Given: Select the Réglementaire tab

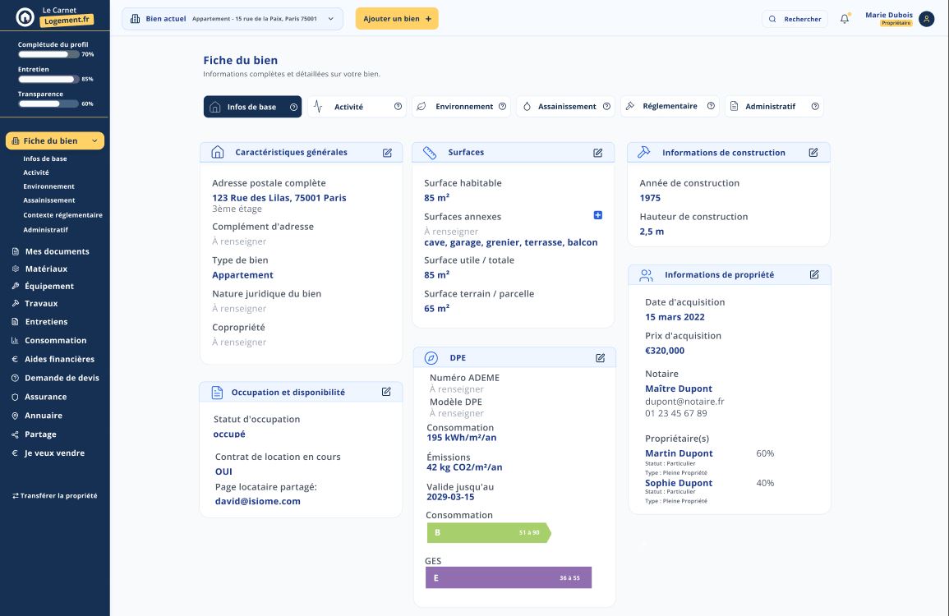Looking at the screenshot, I should [x=669, y=107].
